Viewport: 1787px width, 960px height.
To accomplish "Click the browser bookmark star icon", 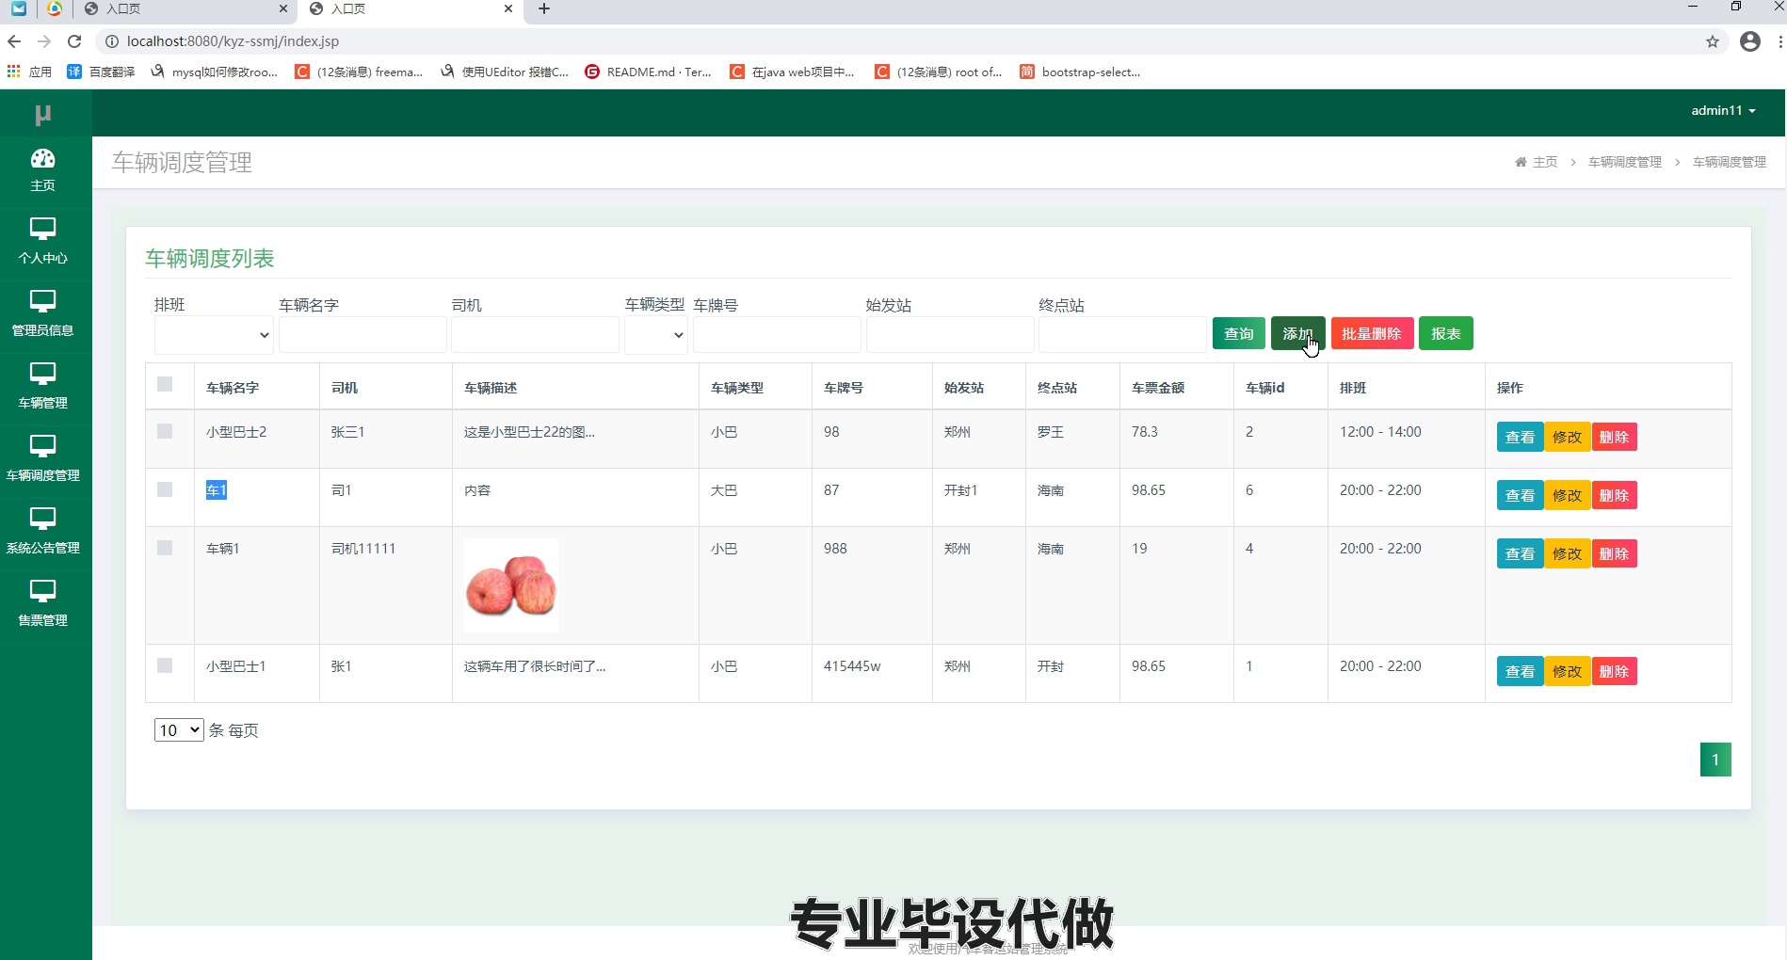I will [x=1713, y=41].
